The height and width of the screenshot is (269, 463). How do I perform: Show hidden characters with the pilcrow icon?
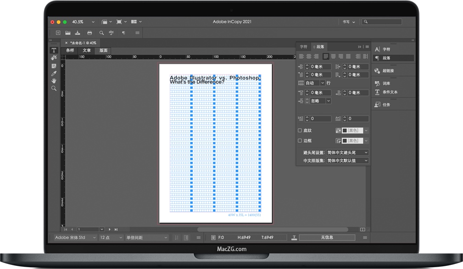click(123, 33)
